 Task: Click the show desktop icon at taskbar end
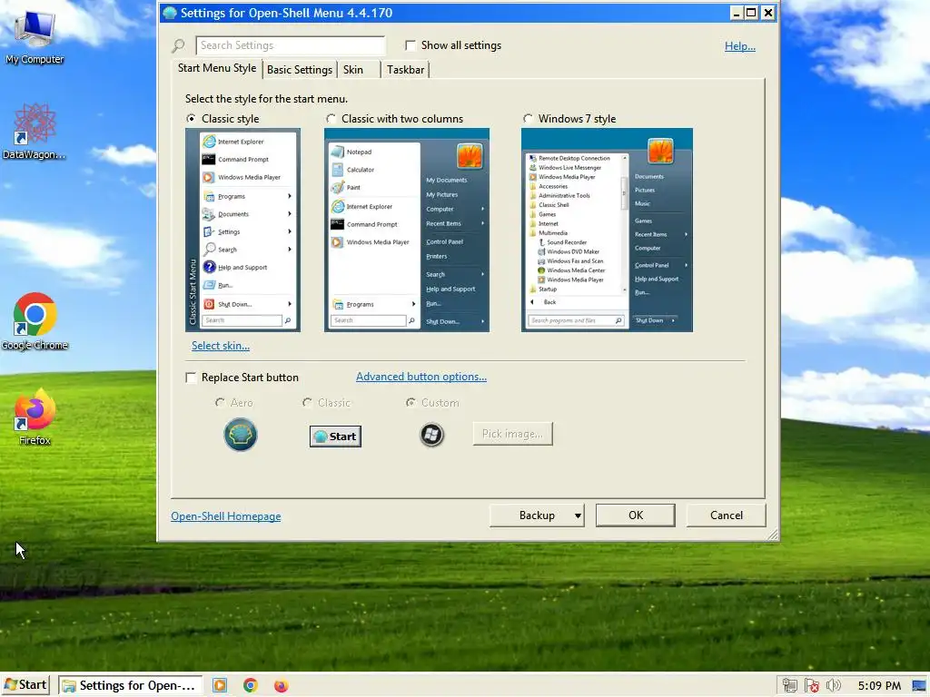pyautogui.click(x=919, y=685)
